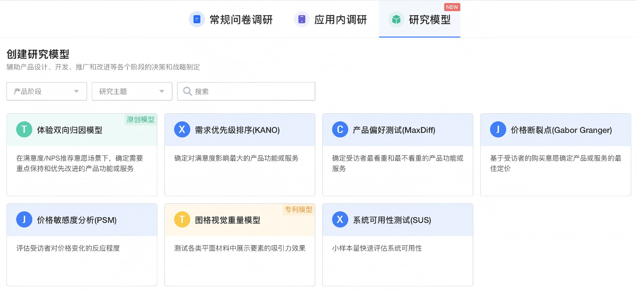The width and height of the screenshot is (637, 292).
Task: Click the green T icon of 体验双向归因模型
Action: [24, 130]
